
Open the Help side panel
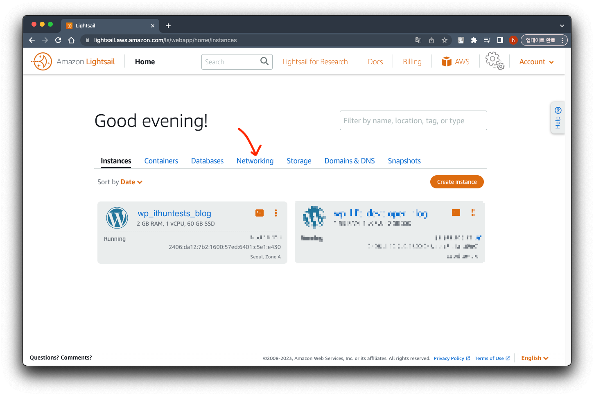[558, 118]
